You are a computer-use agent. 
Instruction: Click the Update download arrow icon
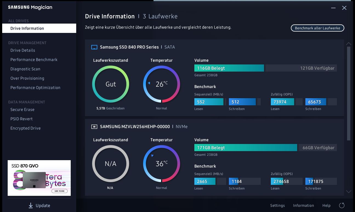(31, 205)
